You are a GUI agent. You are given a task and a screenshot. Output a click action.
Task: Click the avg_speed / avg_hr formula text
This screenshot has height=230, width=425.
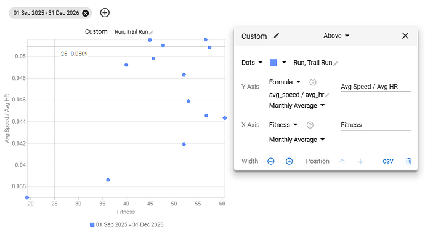click(x=296, y=95)
